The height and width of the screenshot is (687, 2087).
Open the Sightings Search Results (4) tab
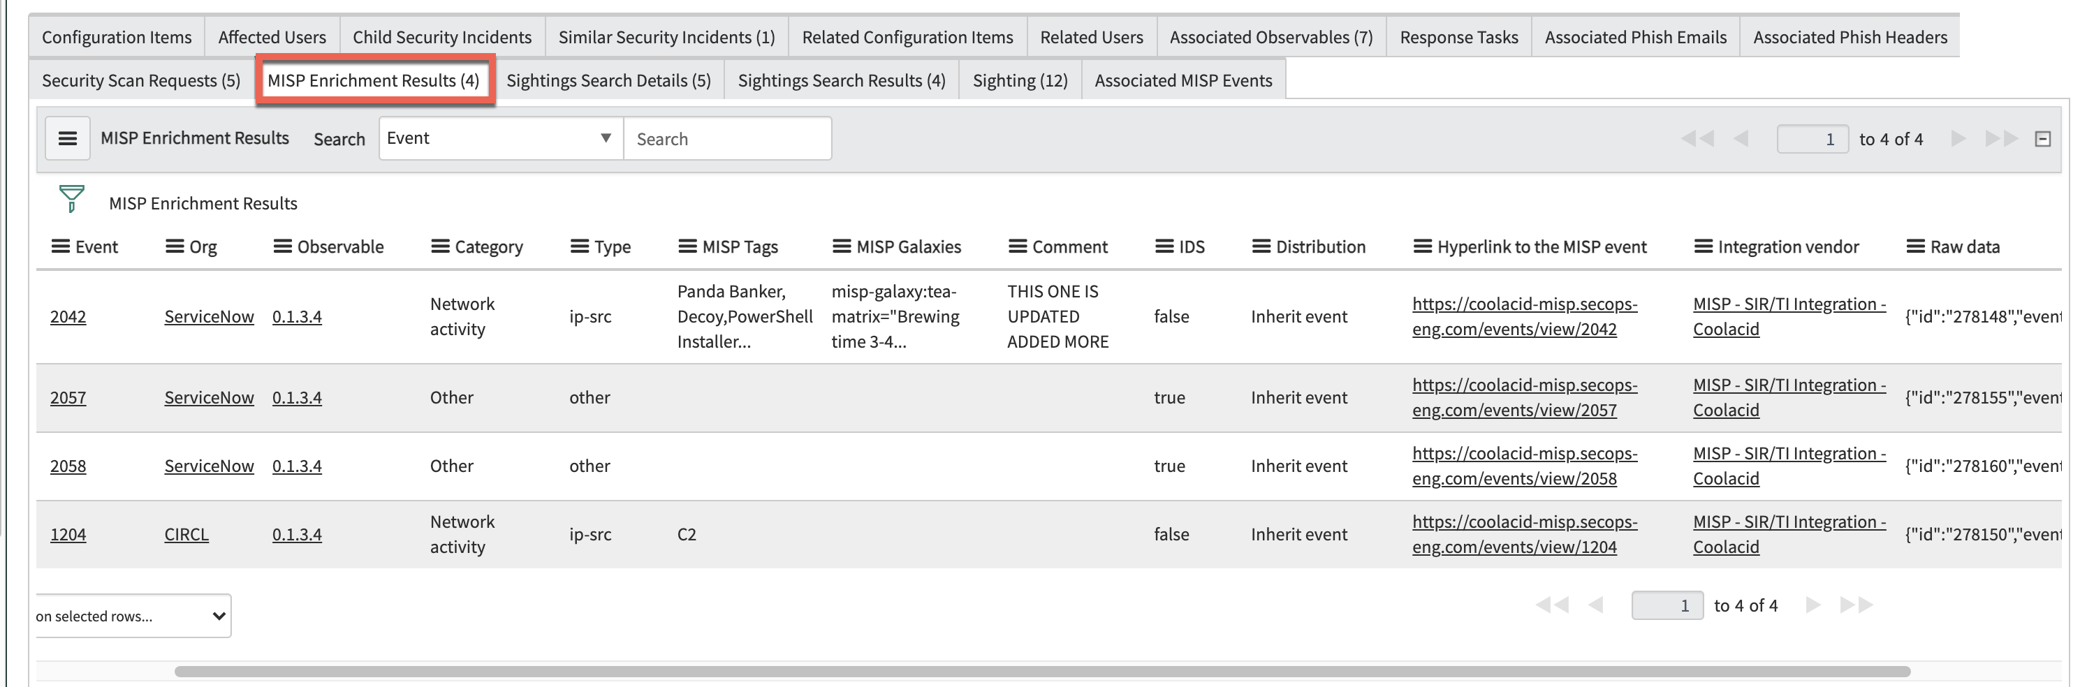pos(842,80)
